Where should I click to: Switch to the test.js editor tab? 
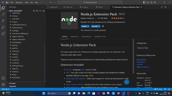pyautogui.click(x=100, y=7)
